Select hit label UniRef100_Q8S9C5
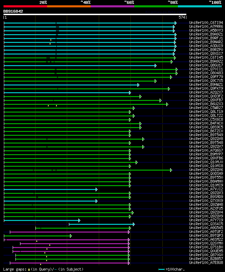Image resolution: width=225 pixels, height=272 pixels. (206, 127)
